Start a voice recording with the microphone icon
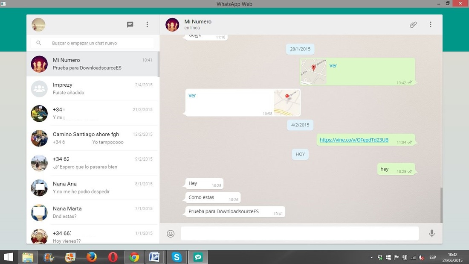The height and width of the screenshot is (264, 469). pyautogui.click(x=431, y=233)
